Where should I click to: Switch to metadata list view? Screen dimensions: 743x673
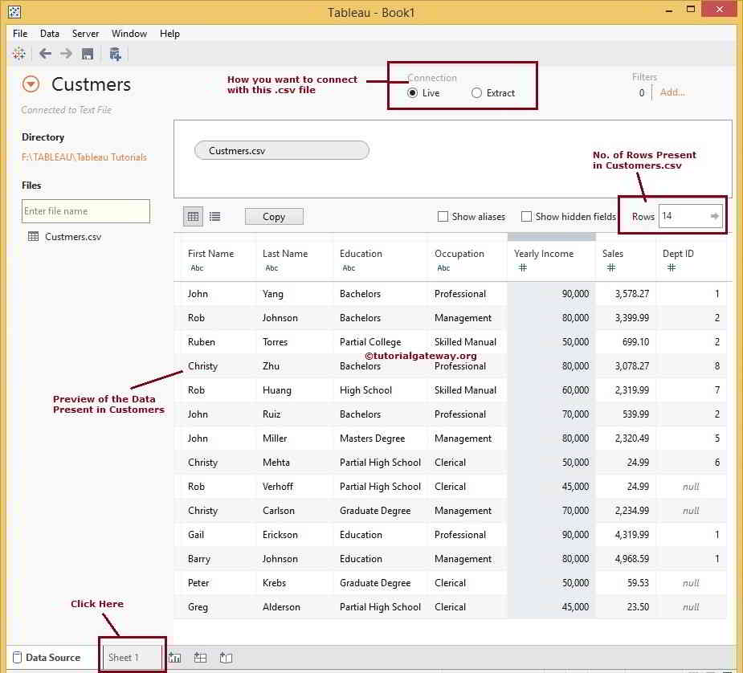click(215, 216)
